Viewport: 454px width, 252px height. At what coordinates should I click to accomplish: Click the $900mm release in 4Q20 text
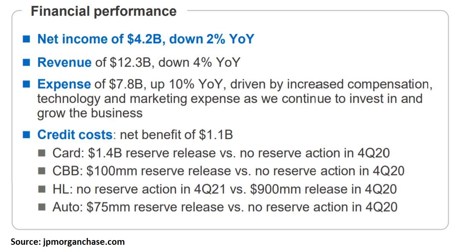(x=324, y=190)
